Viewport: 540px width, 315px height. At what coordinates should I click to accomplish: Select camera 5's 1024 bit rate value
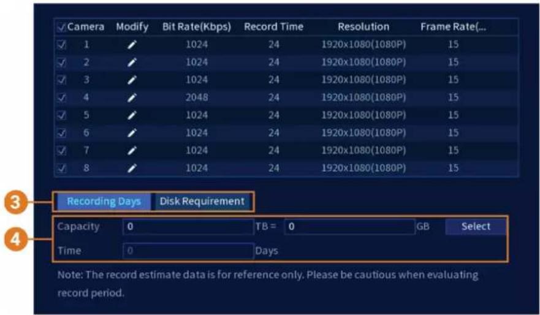197,115
